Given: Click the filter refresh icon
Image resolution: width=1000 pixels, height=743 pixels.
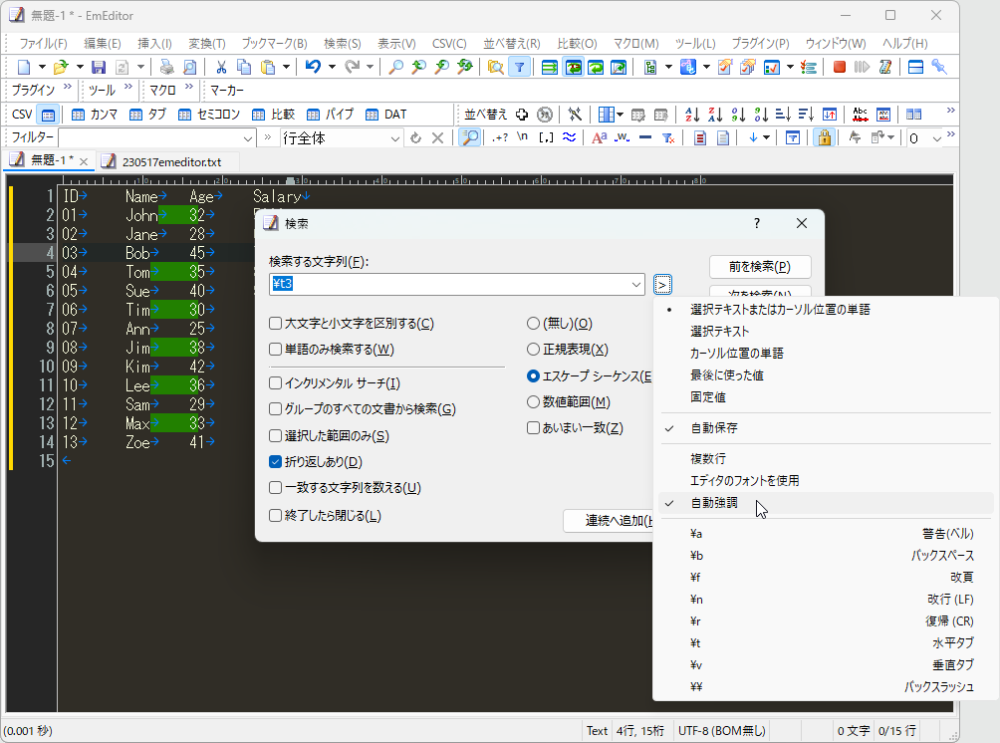Looking at the screenshot, I should click(415, 137).
